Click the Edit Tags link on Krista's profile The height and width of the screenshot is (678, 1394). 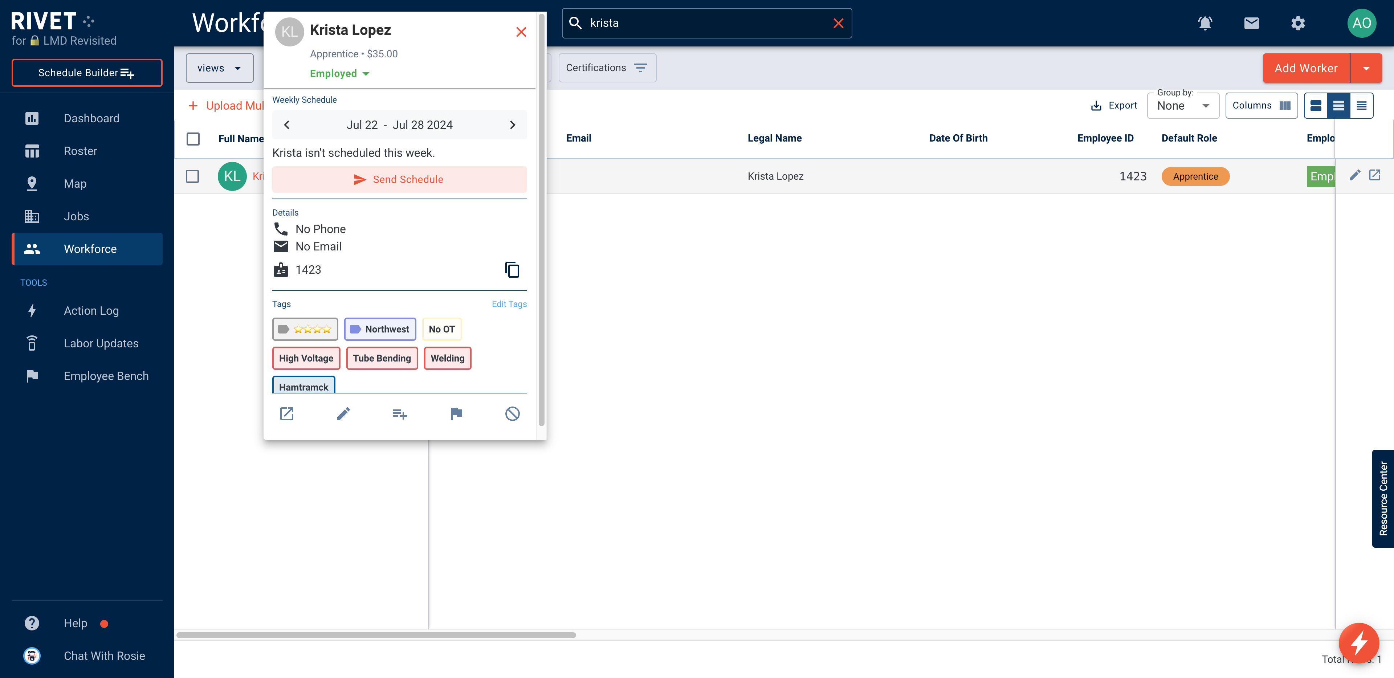tap(509, 304)
